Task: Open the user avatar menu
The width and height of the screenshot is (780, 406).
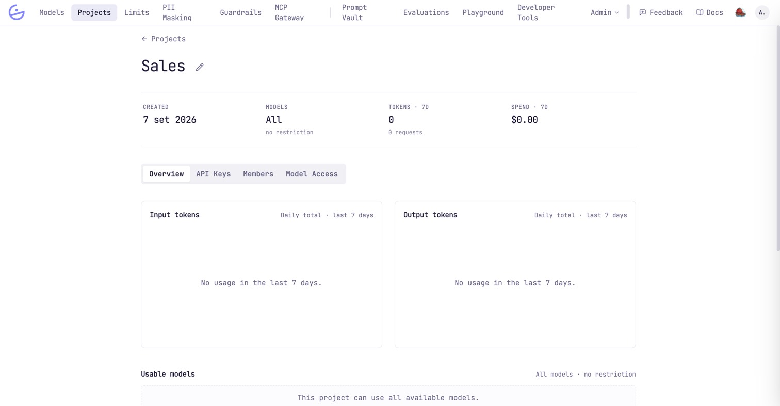Action: click(762, 12)
